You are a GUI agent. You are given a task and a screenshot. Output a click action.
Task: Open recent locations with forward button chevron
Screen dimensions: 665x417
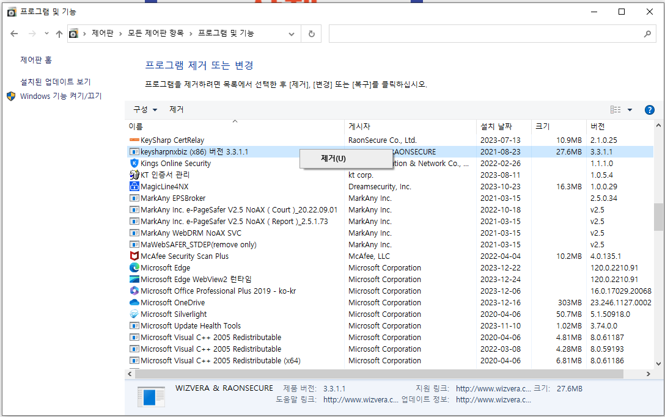point(46,34)
